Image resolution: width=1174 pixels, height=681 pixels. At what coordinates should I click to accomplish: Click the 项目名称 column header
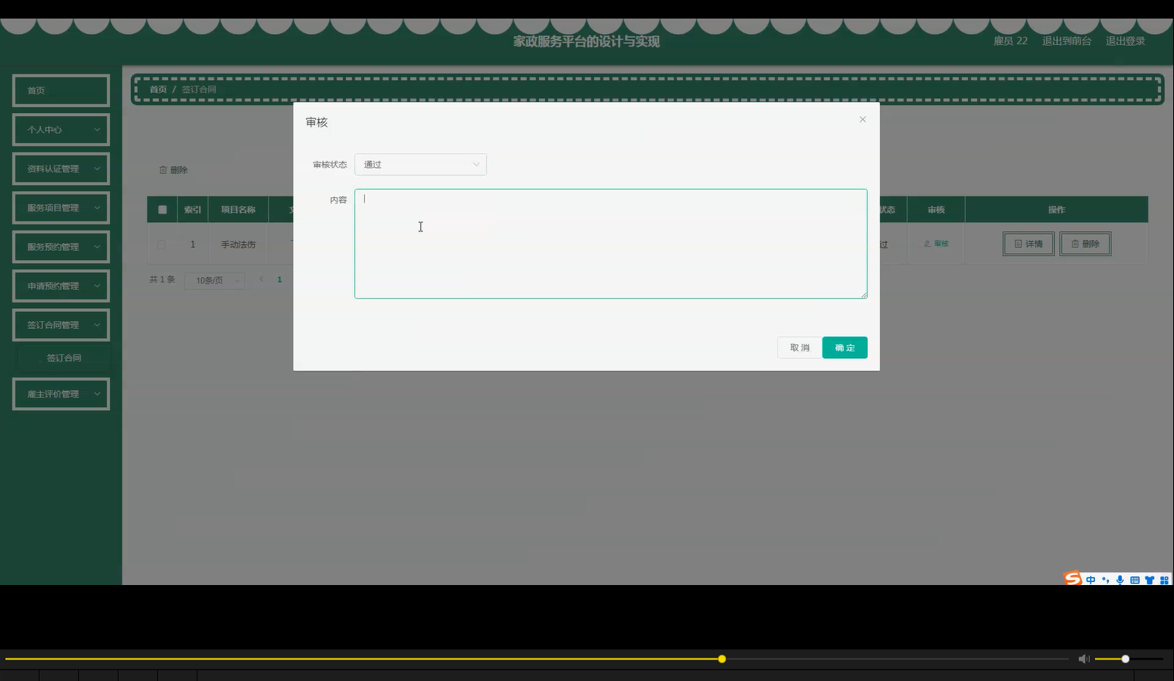pyautogui.click(x=238, y=210)
